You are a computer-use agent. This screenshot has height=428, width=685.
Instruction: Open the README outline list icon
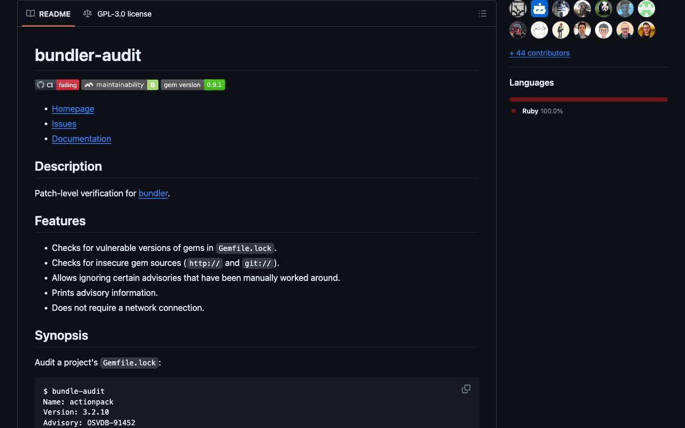pyautogui.click(x=483, y=14)
